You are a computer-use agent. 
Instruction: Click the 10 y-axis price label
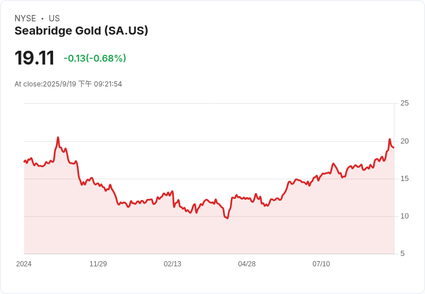(405, 216)
